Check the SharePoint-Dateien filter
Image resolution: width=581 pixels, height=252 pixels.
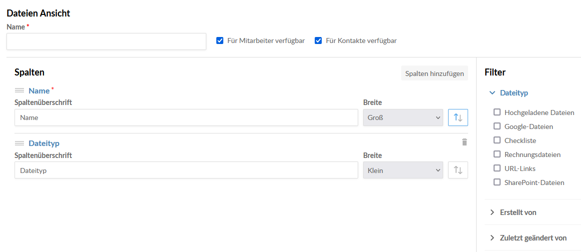tap(497, 182)
